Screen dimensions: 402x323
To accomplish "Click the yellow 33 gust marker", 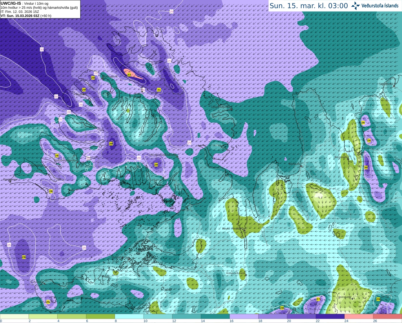I will coord(129,75).
